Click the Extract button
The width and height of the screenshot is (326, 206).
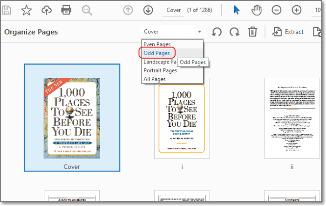click(x=288, y=32)
